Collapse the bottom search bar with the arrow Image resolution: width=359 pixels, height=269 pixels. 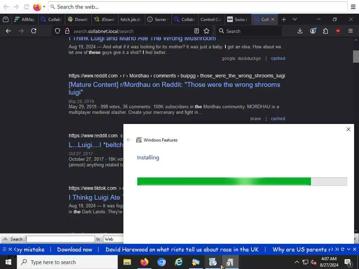[x=5, y=239]
